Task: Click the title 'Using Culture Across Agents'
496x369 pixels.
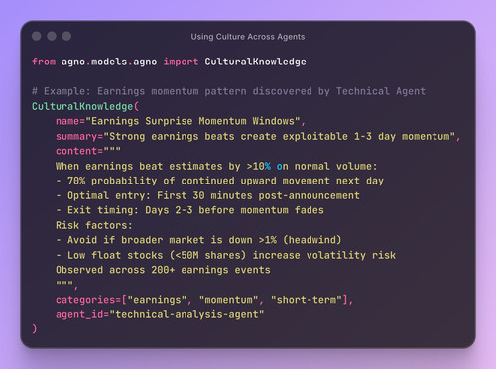Action: click(x=248, y=37)
